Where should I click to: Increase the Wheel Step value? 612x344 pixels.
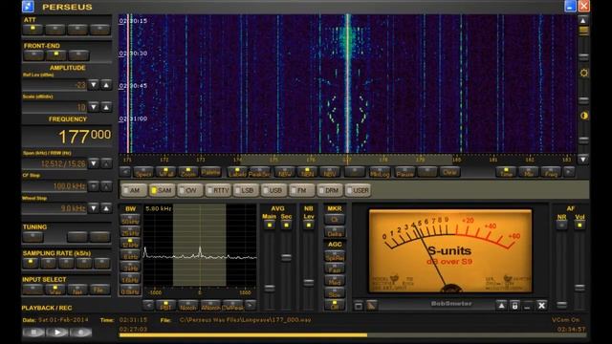[x=106, y=208]
